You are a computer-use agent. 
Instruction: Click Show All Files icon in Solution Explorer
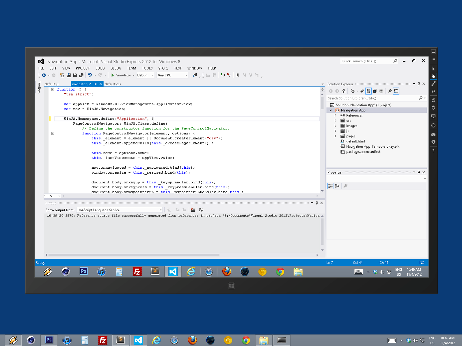click(381, 91)
